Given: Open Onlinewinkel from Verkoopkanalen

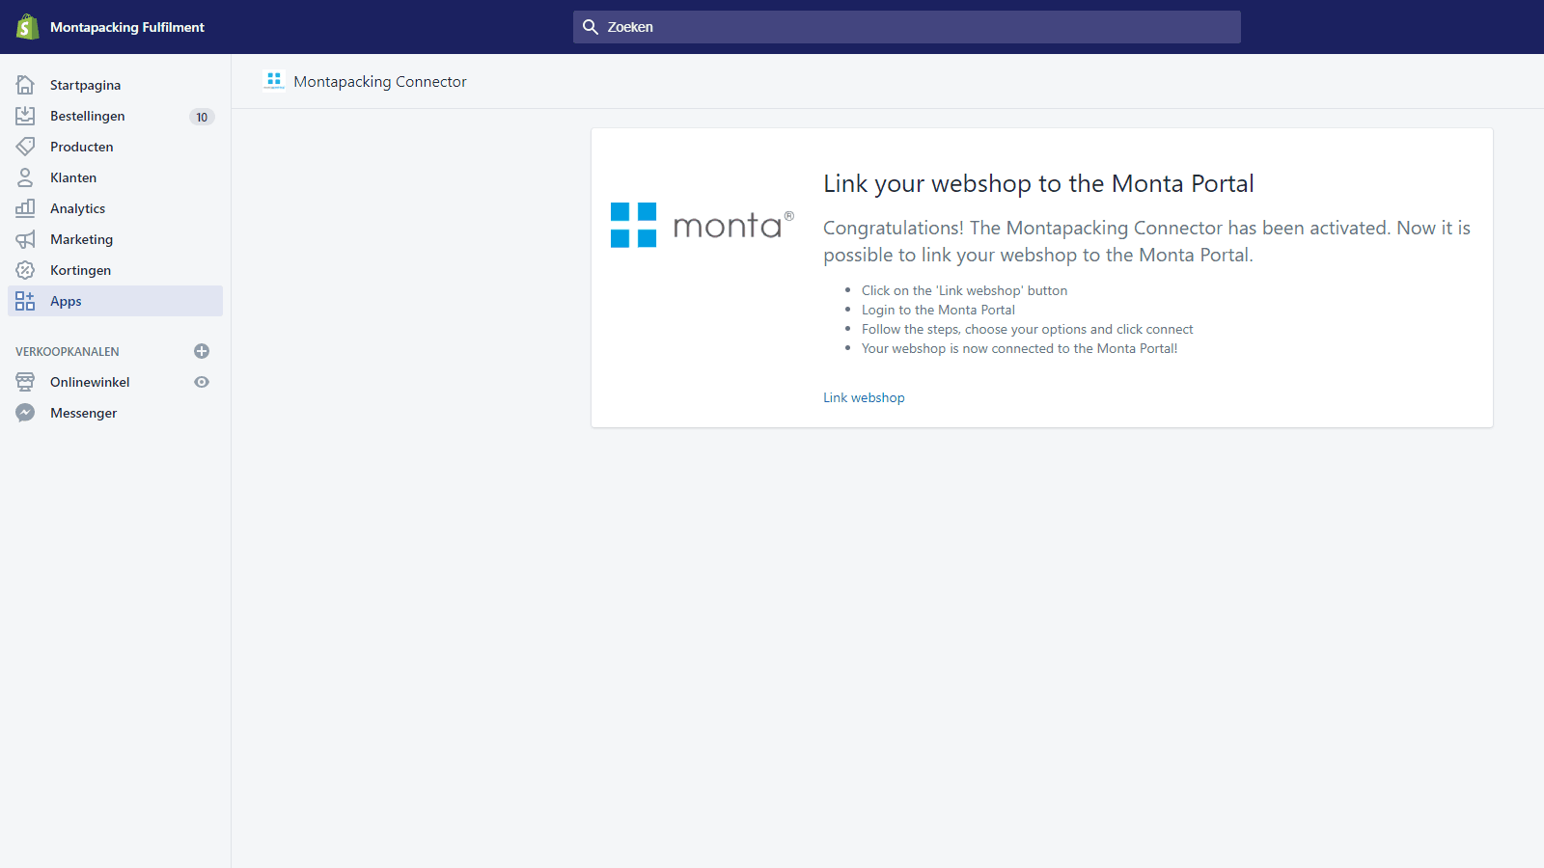Looking at the screenshot, I should (x=90, y=382).
